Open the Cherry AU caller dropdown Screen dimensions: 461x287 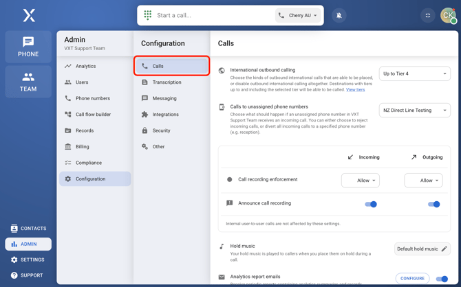pos(298,15)
